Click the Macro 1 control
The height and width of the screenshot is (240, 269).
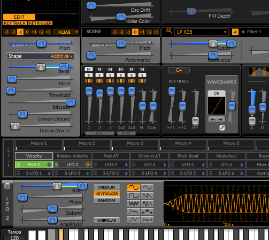click(x=39, y=145)
